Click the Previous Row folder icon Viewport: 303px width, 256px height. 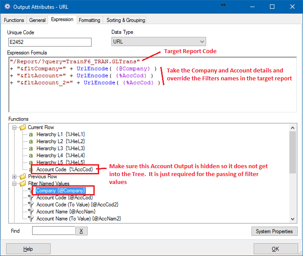point(22,177)
